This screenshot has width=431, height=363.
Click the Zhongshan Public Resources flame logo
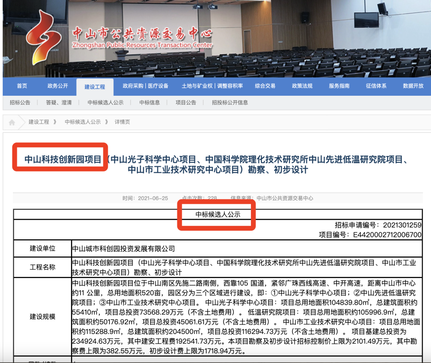[43, 38]
